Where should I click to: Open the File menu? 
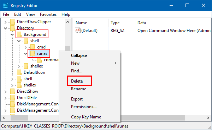coord(6,14)
